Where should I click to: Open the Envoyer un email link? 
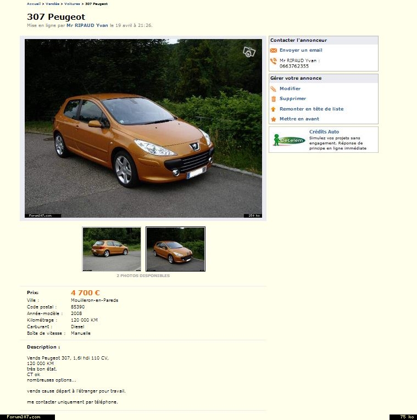(x=301, y=51)
